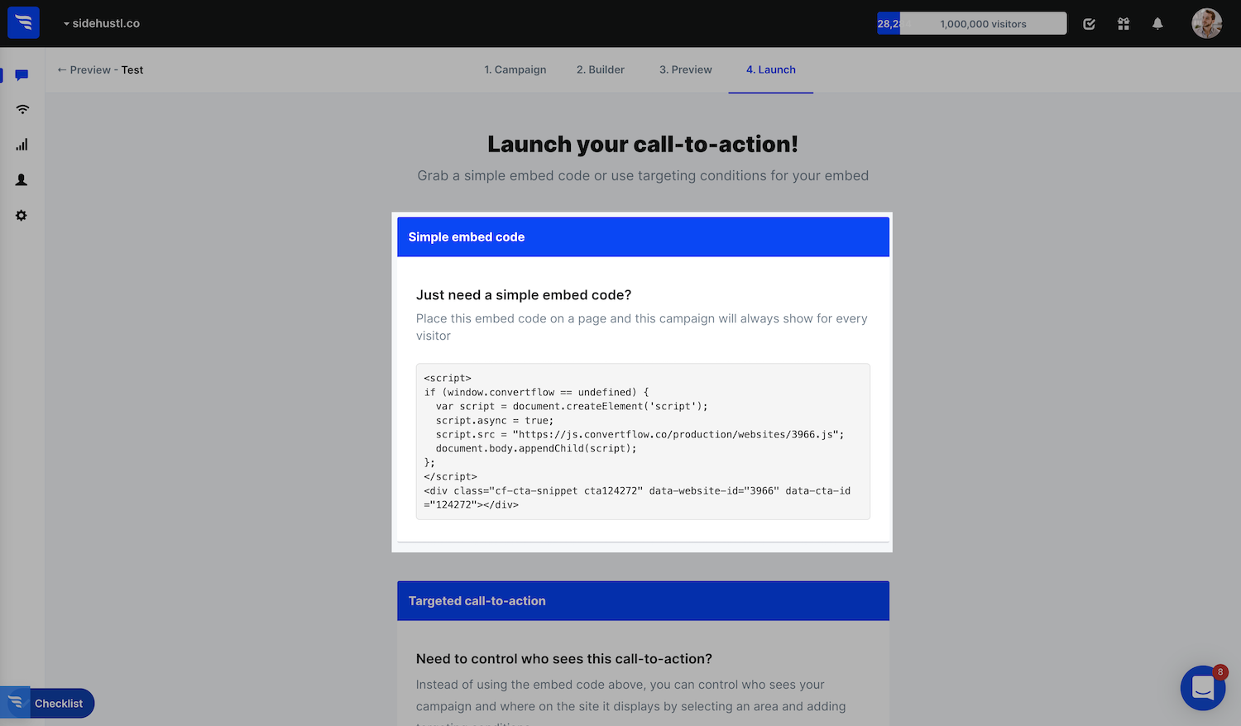Click the 'Launch your call-to-action!' heading
This screenshot has width=1241, height=726.
point(643,145)
